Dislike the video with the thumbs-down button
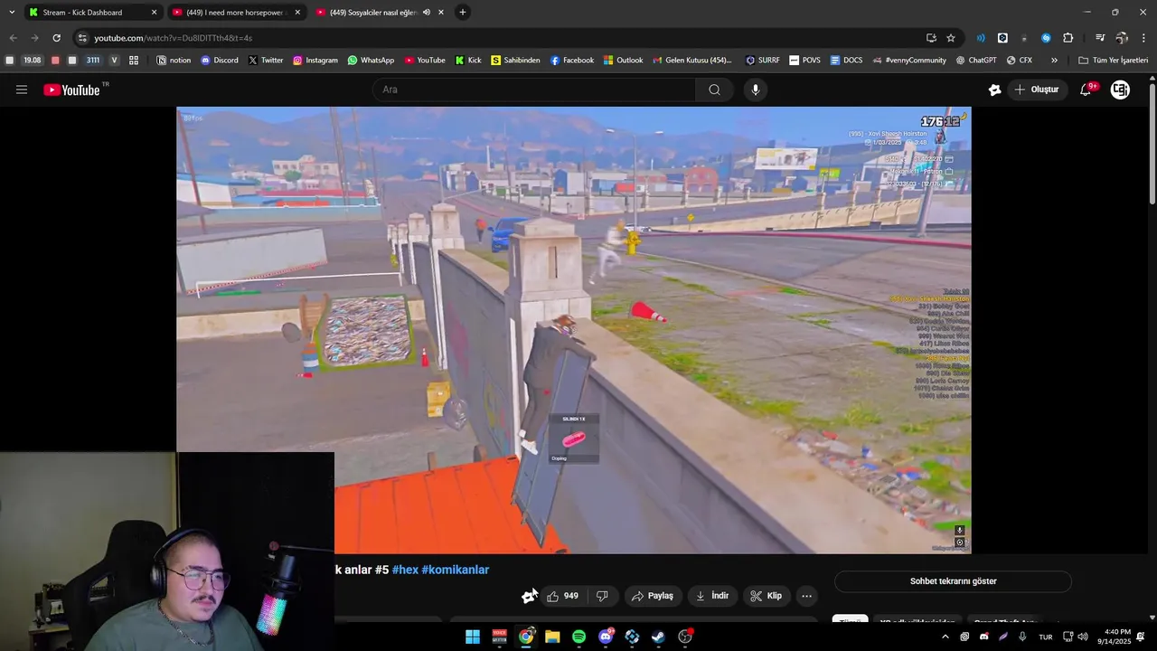The image size is (1157, 651). (x=602, y=596)
